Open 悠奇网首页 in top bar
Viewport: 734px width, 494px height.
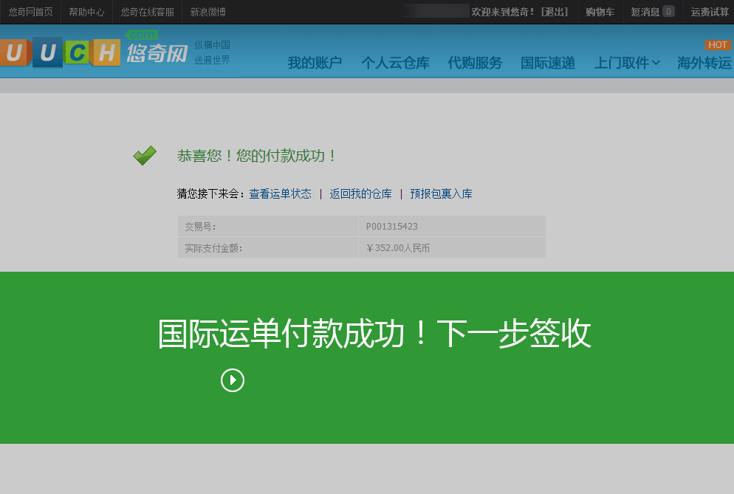30,12
